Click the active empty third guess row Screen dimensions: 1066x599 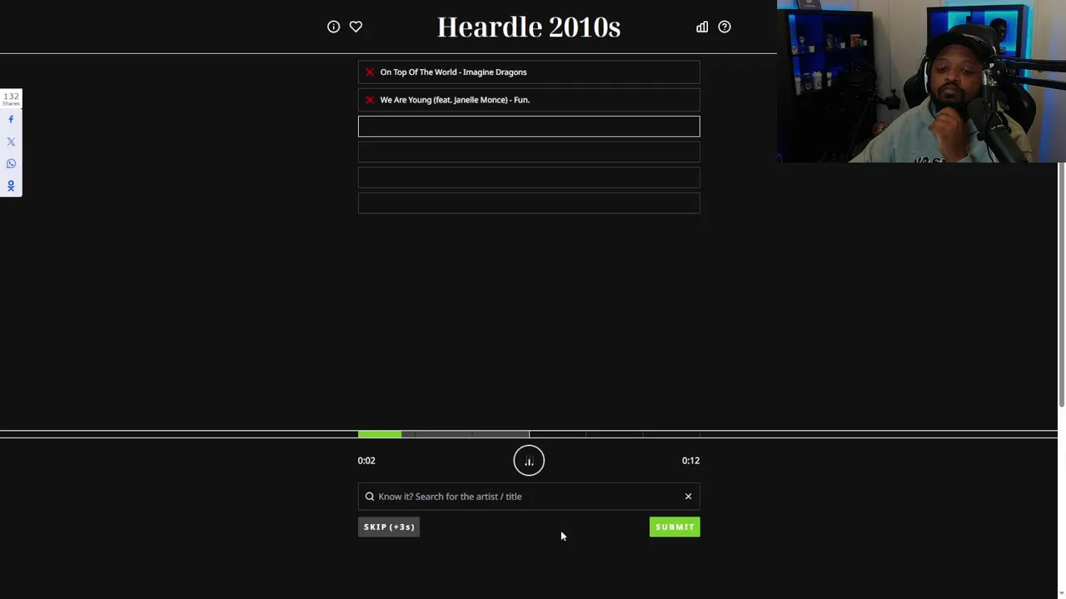[x=529, y=126]
